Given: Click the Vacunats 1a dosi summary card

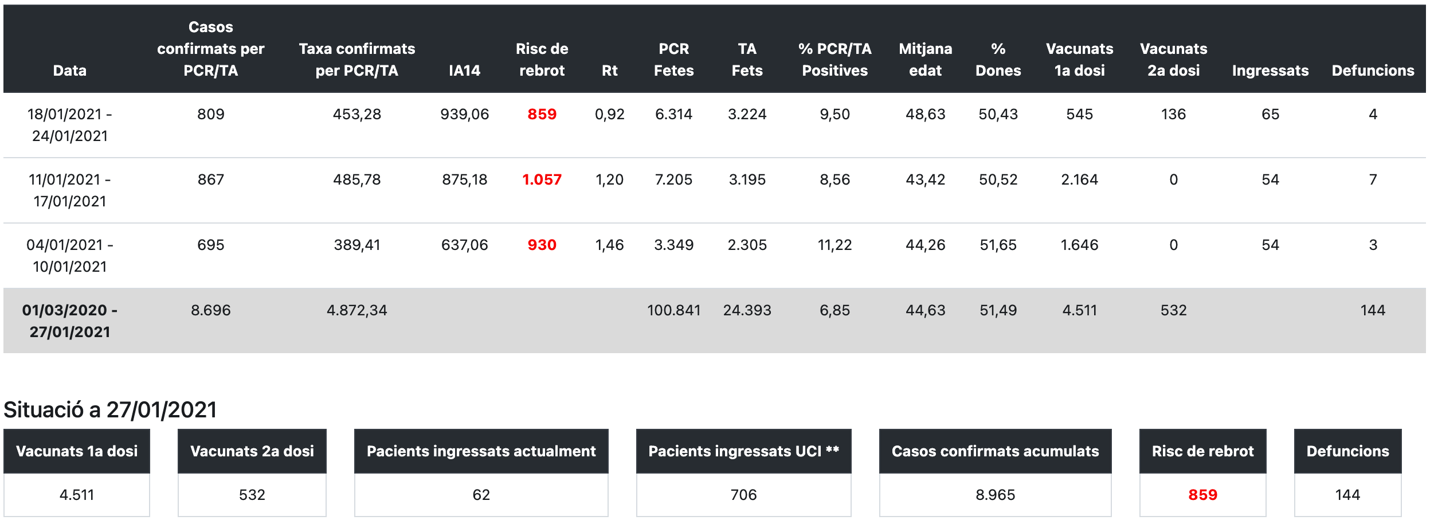Looking at the screenshot, I should pos(77,473).
